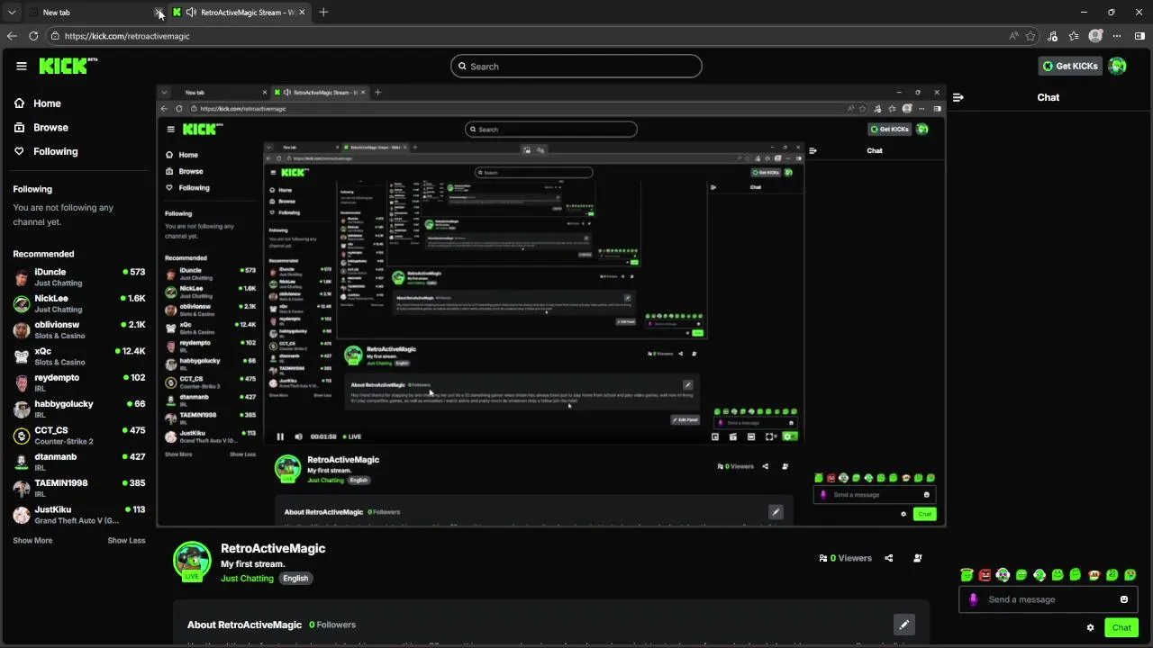The image size is (1153, 648).
Task: Click the KICK logo
Action: coord(68,66)
